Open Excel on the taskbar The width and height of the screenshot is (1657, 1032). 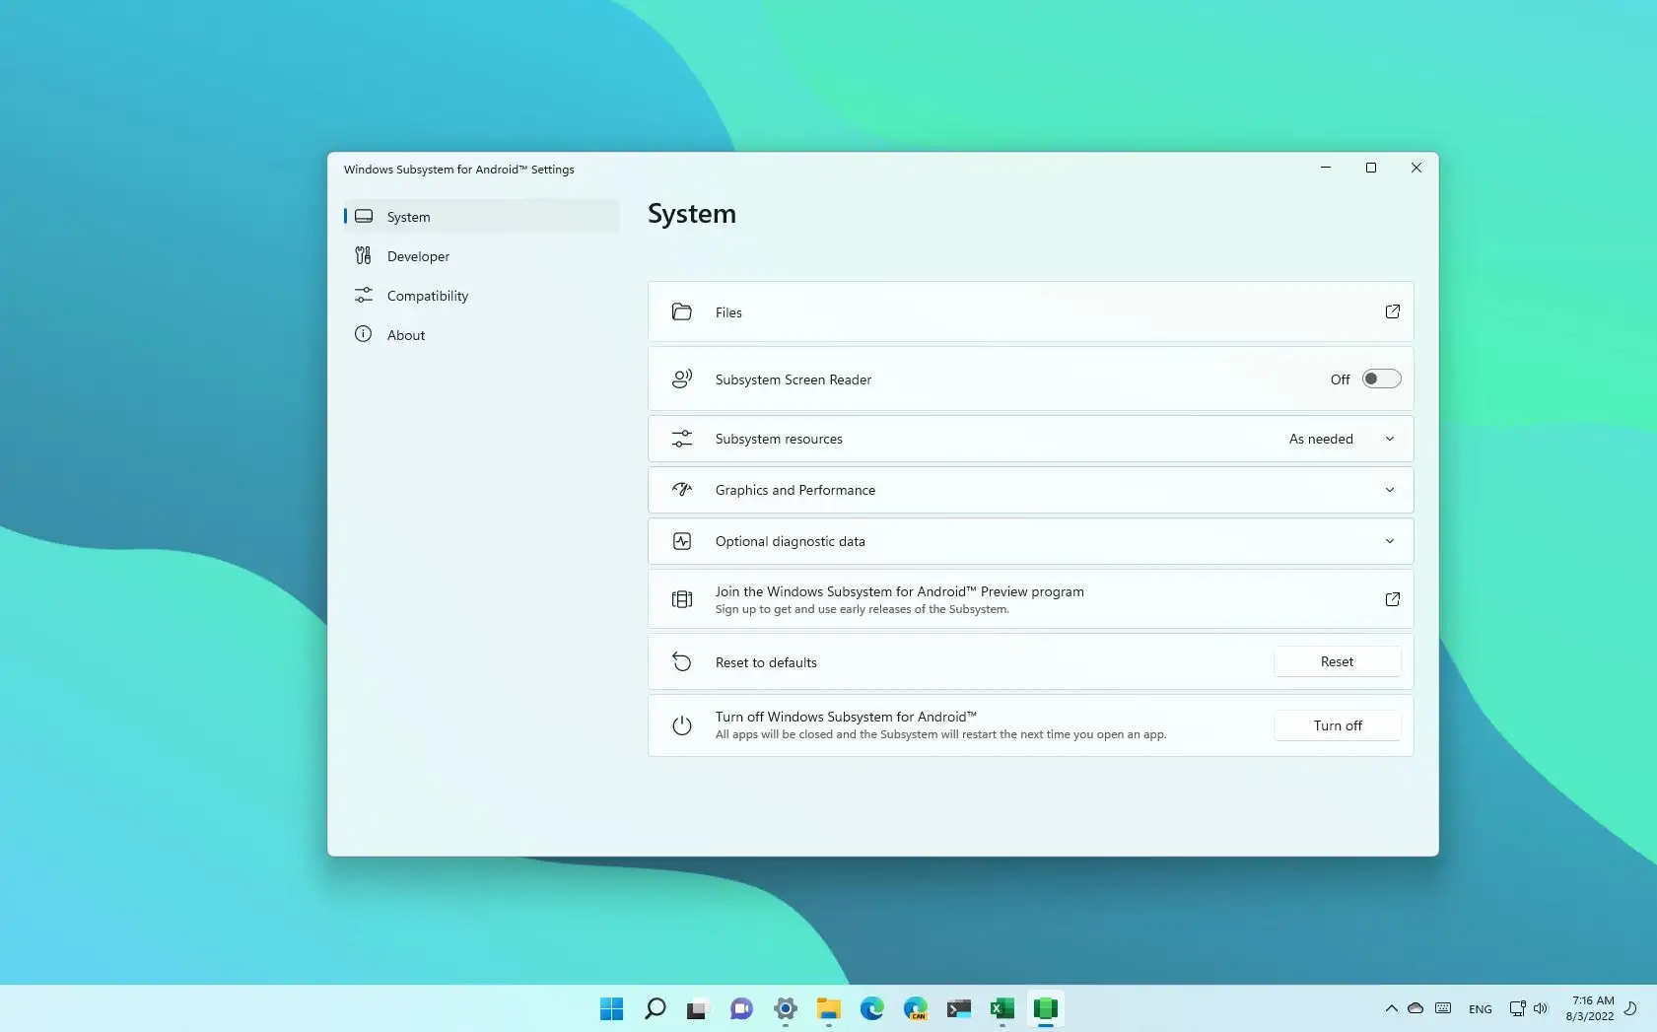[1002, 1008]
